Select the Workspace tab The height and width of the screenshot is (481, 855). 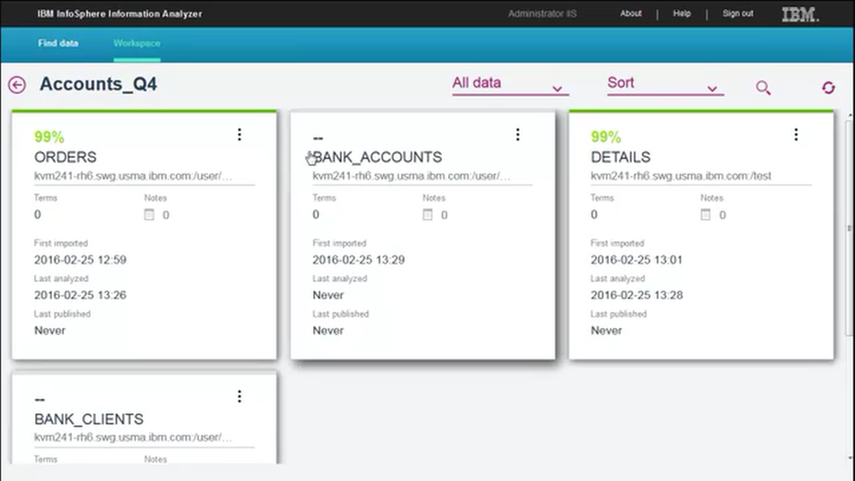pos(137,43)
